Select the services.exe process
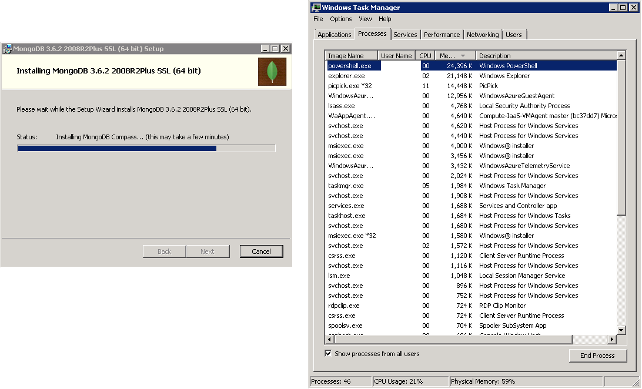The image size is (642, 389). point(346,206)
